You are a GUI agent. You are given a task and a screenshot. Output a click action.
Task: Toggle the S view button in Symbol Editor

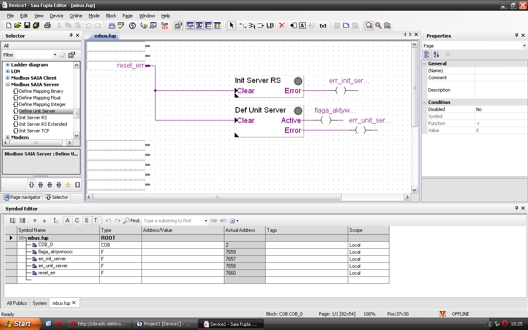pos(86,221)
